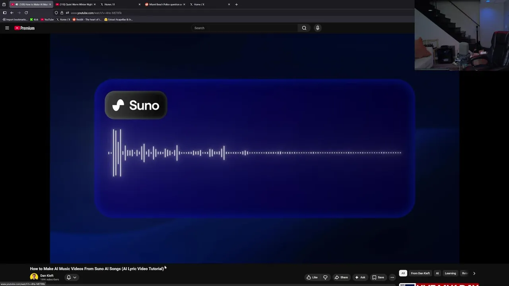Close the Miami Beach Police tab

[184, 4]
